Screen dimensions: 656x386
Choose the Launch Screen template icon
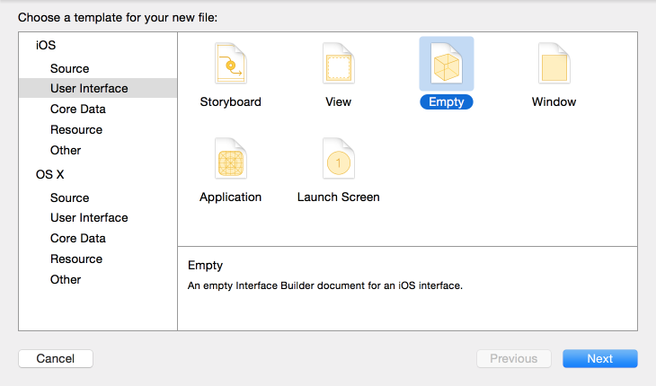tap(338, 160)
